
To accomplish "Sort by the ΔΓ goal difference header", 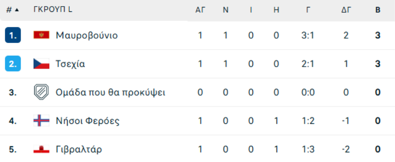I will (x=346, y=10).
